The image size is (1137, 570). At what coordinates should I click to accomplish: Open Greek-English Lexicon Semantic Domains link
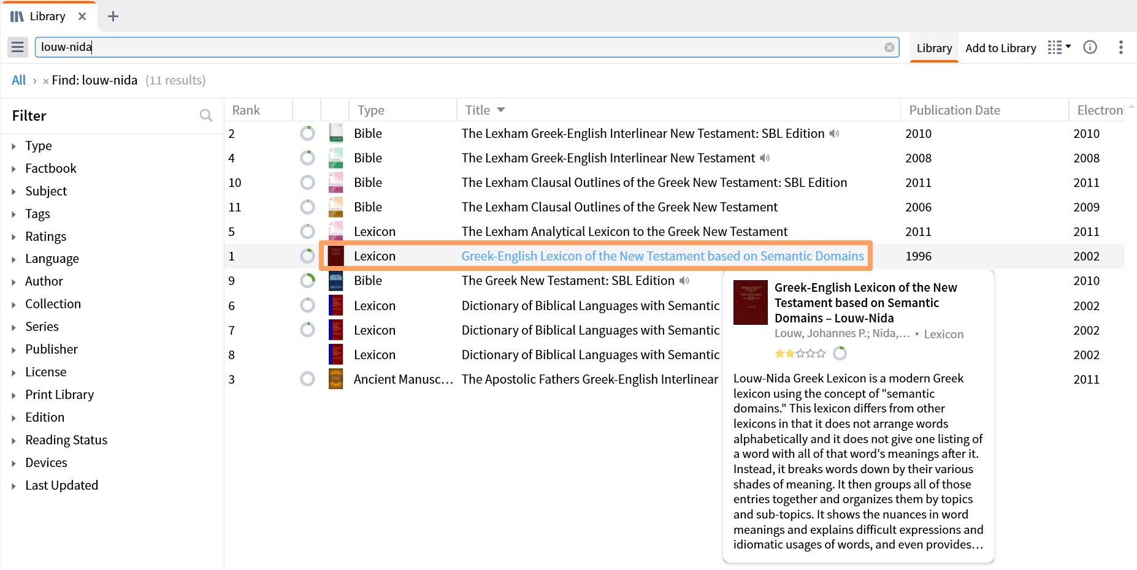point(662,256)
